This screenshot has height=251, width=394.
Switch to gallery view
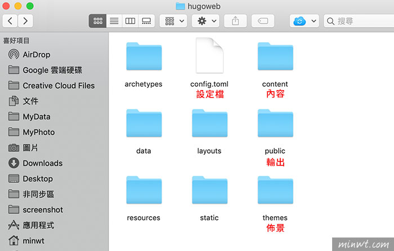146,21
